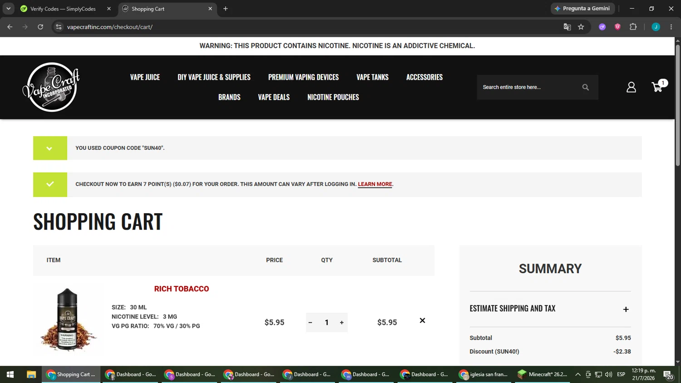Click the Learn More rewards link
681x383 pixels.
tap(375, 184)
